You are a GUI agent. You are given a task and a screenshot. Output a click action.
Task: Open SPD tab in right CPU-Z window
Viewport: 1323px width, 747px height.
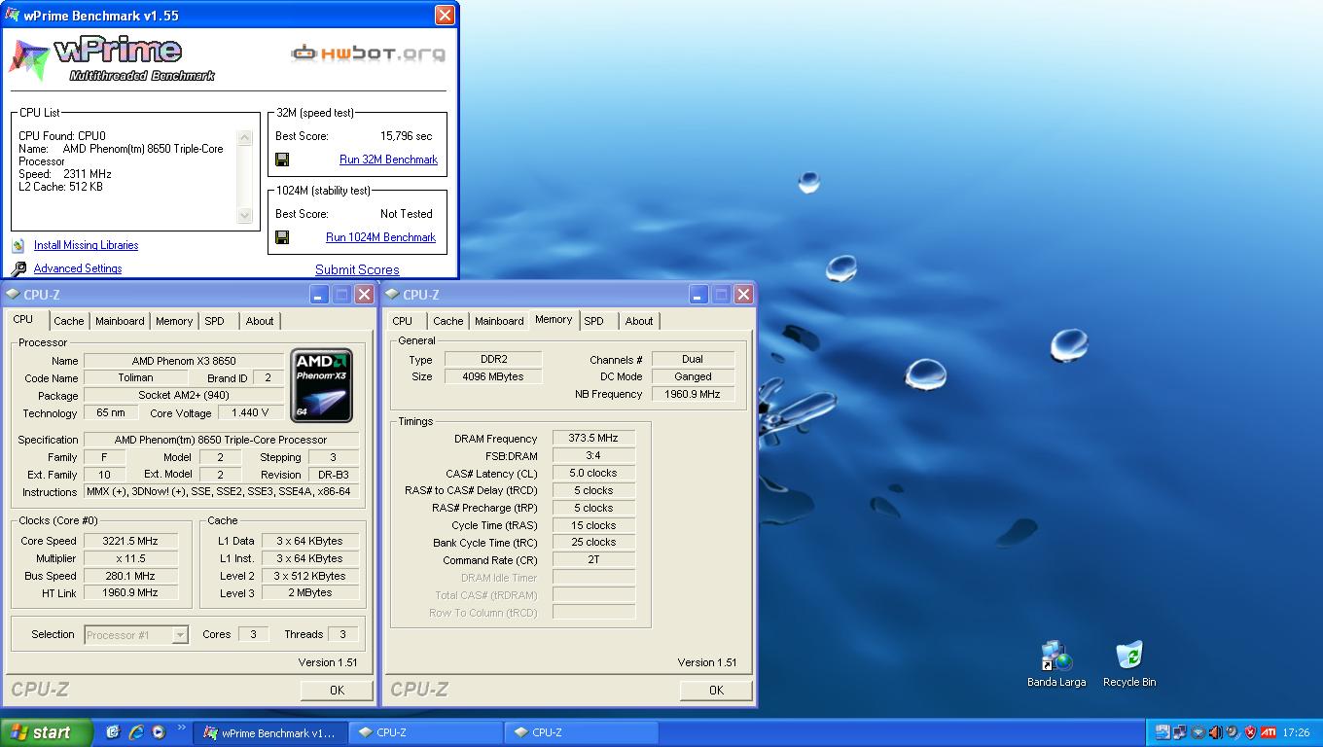(x=594, y=321)
